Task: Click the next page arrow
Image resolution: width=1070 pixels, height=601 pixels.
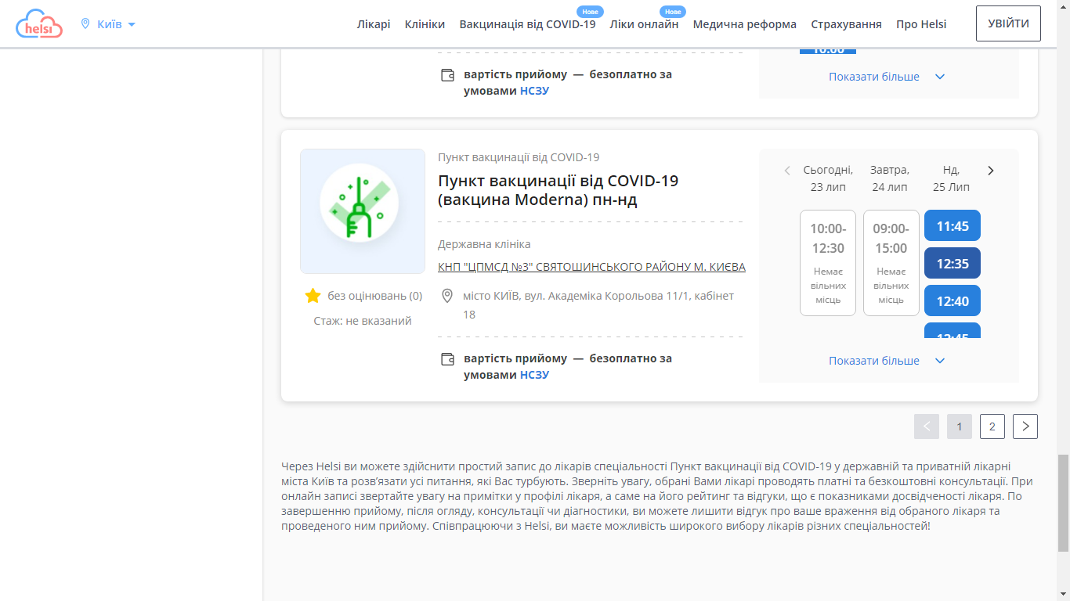Action: (x=1025, y=426)
